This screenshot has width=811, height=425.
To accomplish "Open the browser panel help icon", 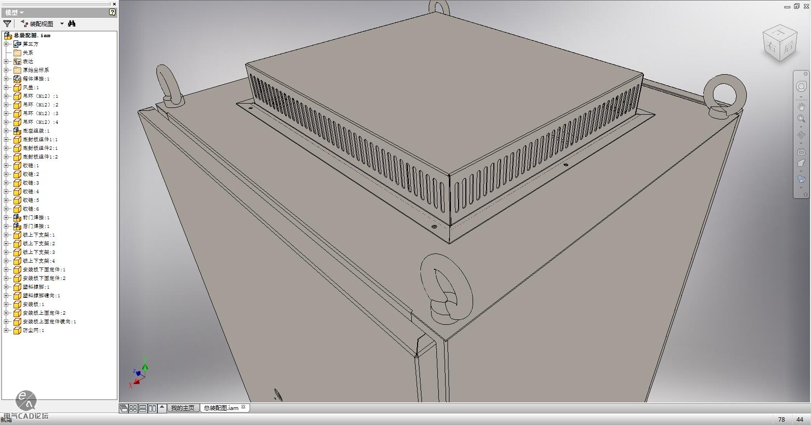I will coord(112,13).
